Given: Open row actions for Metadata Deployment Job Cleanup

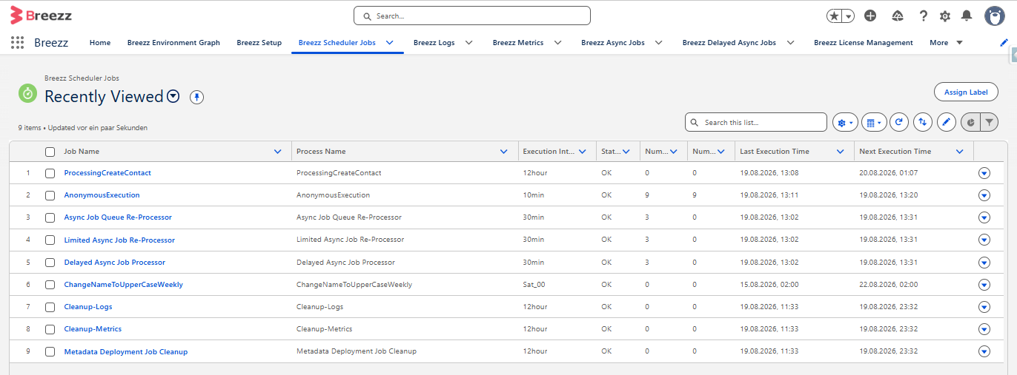Looking at the screenshot, I should point(984,352).
